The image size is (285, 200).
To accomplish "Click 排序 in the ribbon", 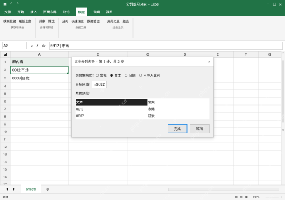I will point(42,22).
